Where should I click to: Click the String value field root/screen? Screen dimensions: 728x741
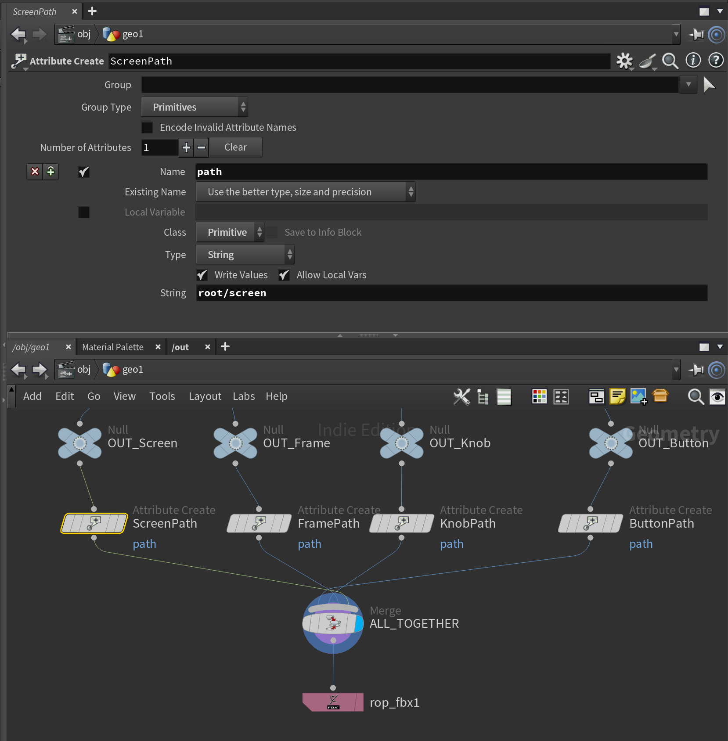point(451,293)
